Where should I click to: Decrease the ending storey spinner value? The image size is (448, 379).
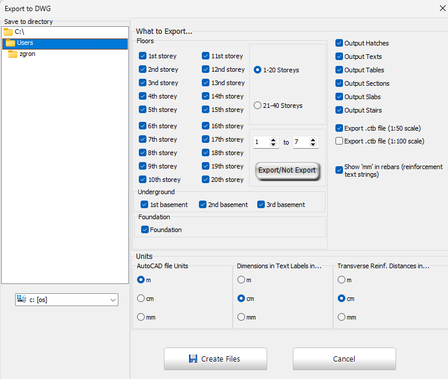click(x=314, y=145)
